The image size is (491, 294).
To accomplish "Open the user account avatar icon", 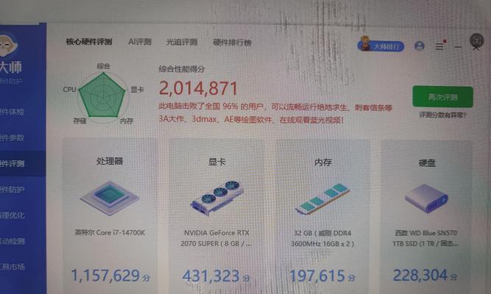I will (420, 46).
